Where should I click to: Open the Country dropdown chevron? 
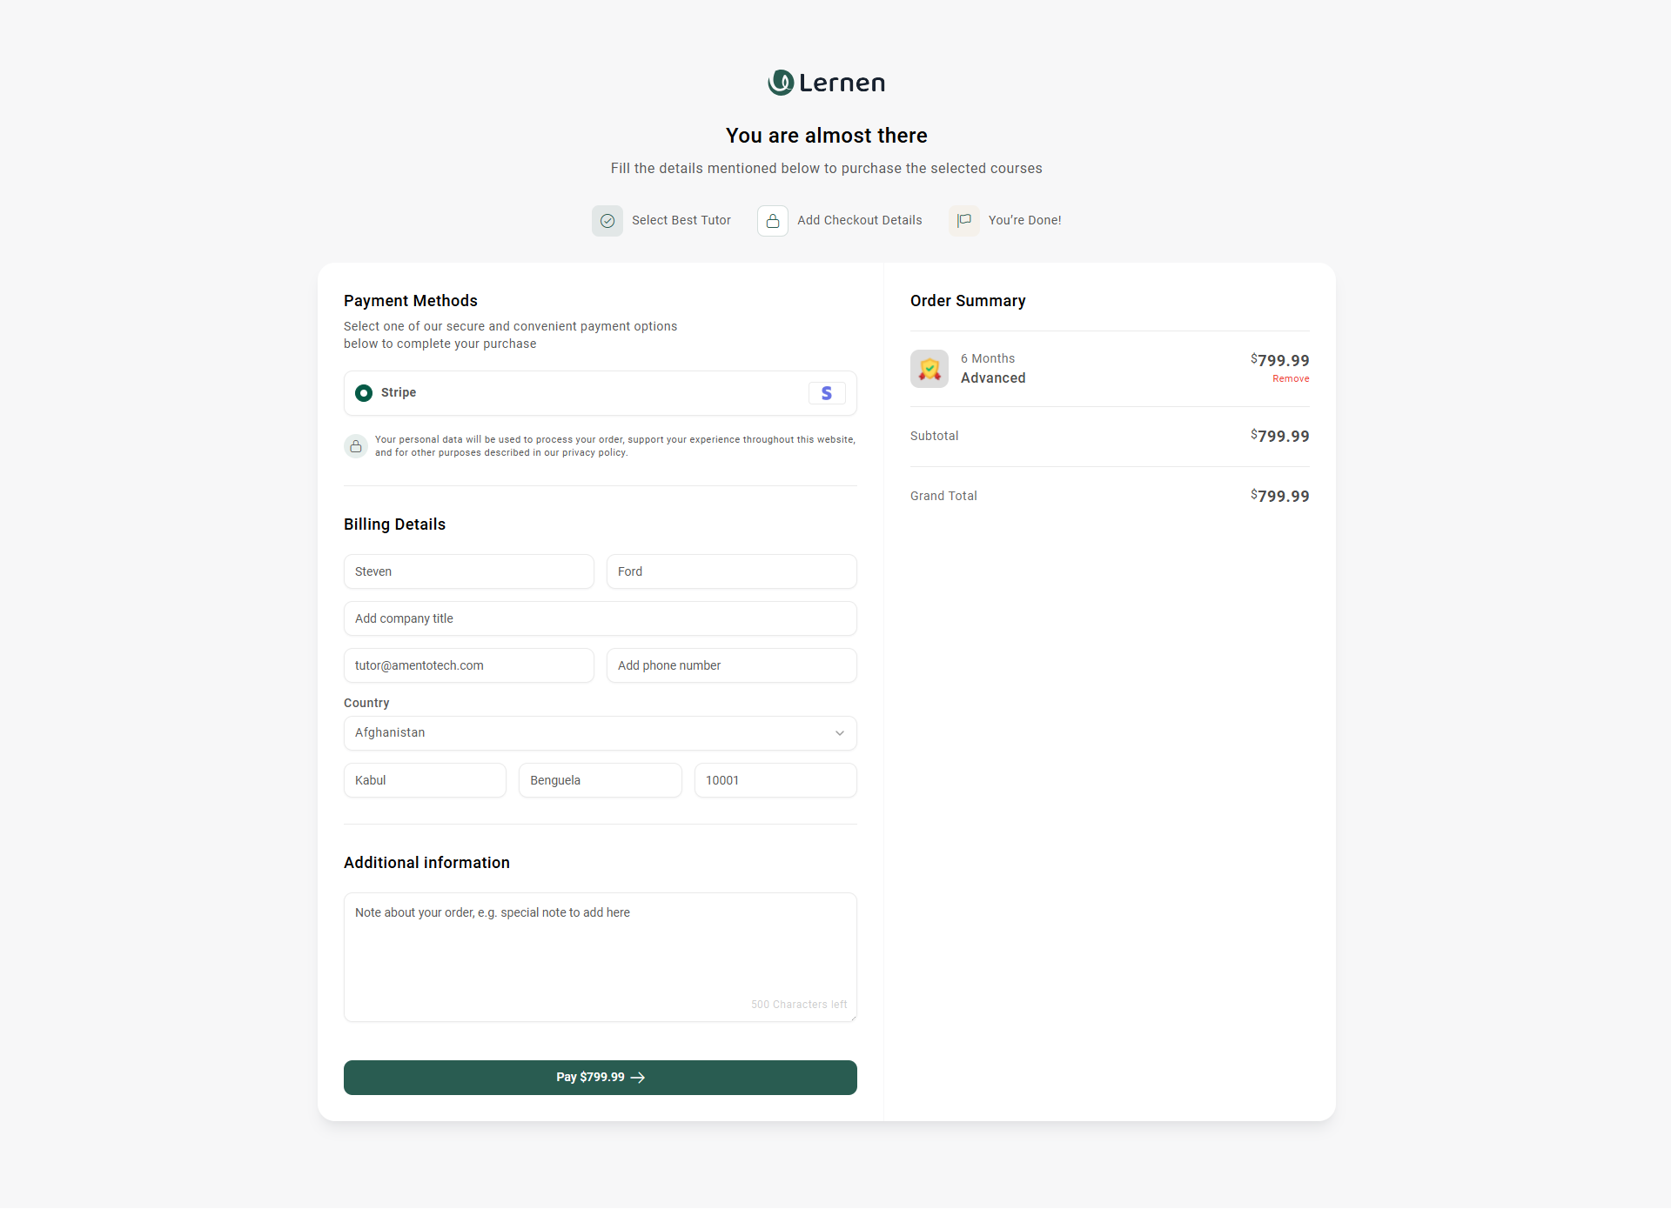coord(840,733)
